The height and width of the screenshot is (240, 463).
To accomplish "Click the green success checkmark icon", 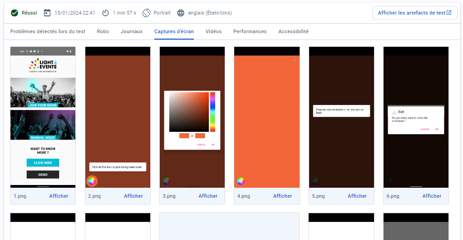I will tap(15, 13).
